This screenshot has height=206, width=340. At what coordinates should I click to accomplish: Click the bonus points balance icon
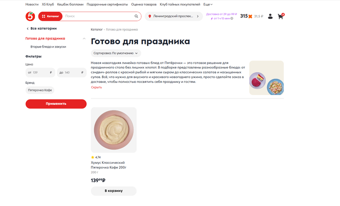tap(251, 16)
